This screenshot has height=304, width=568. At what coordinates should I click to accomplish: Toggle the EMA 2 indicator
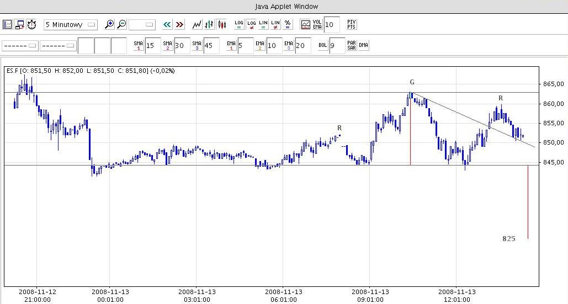[259, 45]
